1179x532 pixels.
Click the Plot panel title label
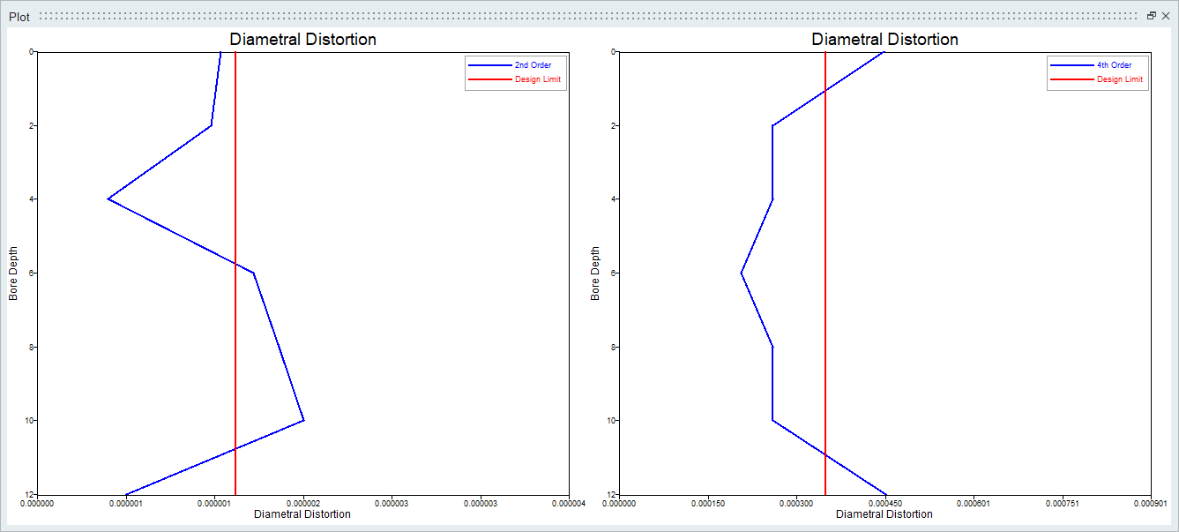pyautogui.click(x=19, y=17)
